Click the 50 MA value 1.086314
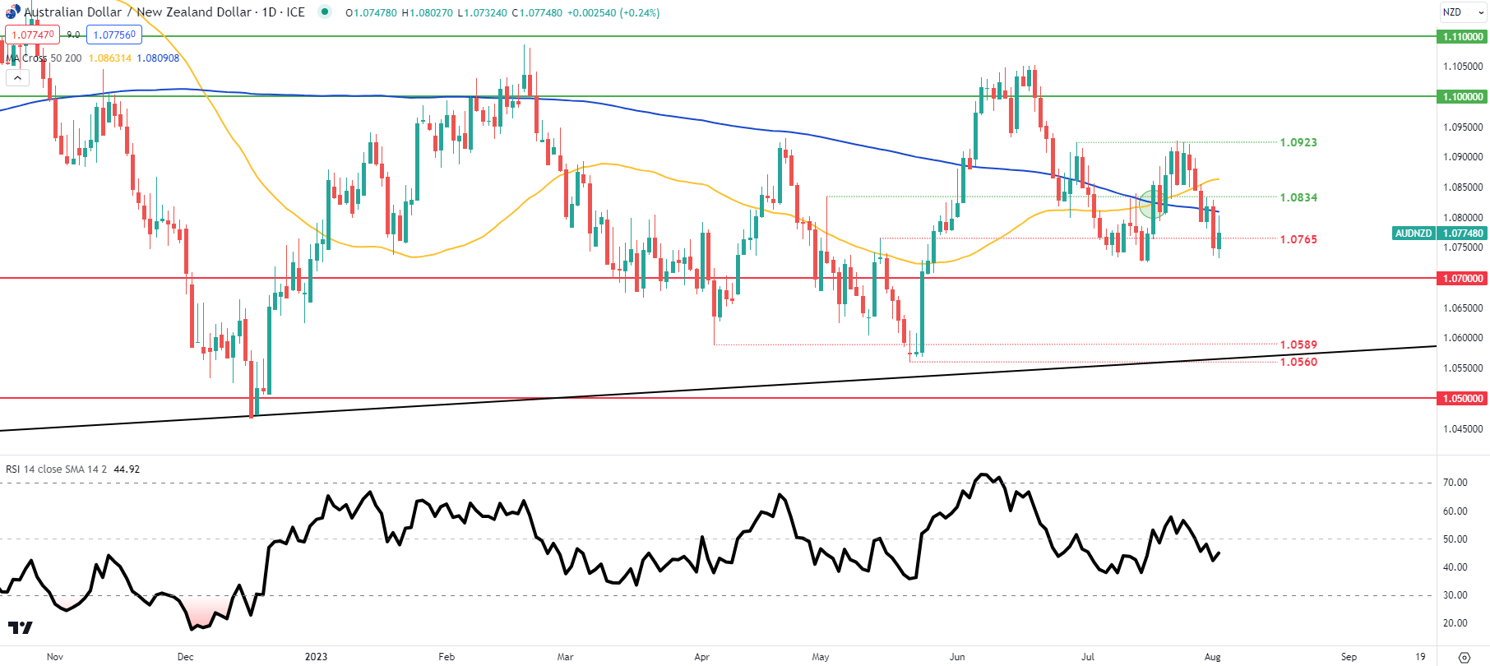Viewport: 1490px width, 666px height. [x=110, y=58]
